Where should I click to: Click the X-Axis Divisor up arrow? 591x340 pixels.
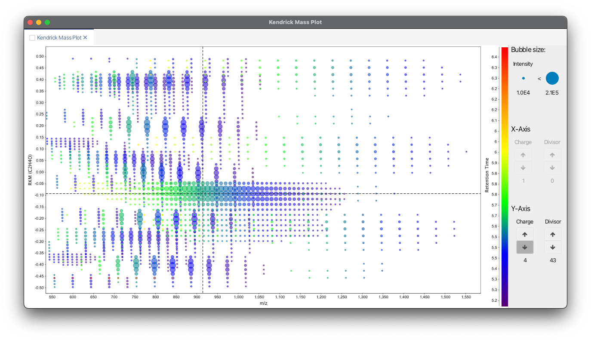pos(552,155)
